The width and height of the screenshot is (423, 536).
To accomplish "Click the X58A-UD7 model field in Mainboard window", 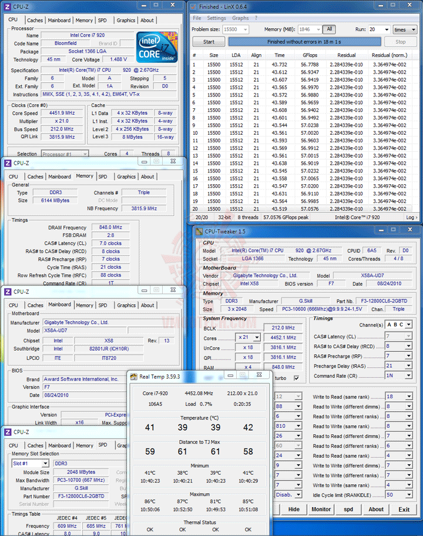I will [x=85, y=331].
